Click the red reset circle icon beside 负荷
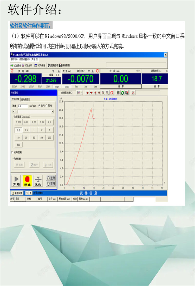Screen dimensions: 195x286 (x=12, y=71)
